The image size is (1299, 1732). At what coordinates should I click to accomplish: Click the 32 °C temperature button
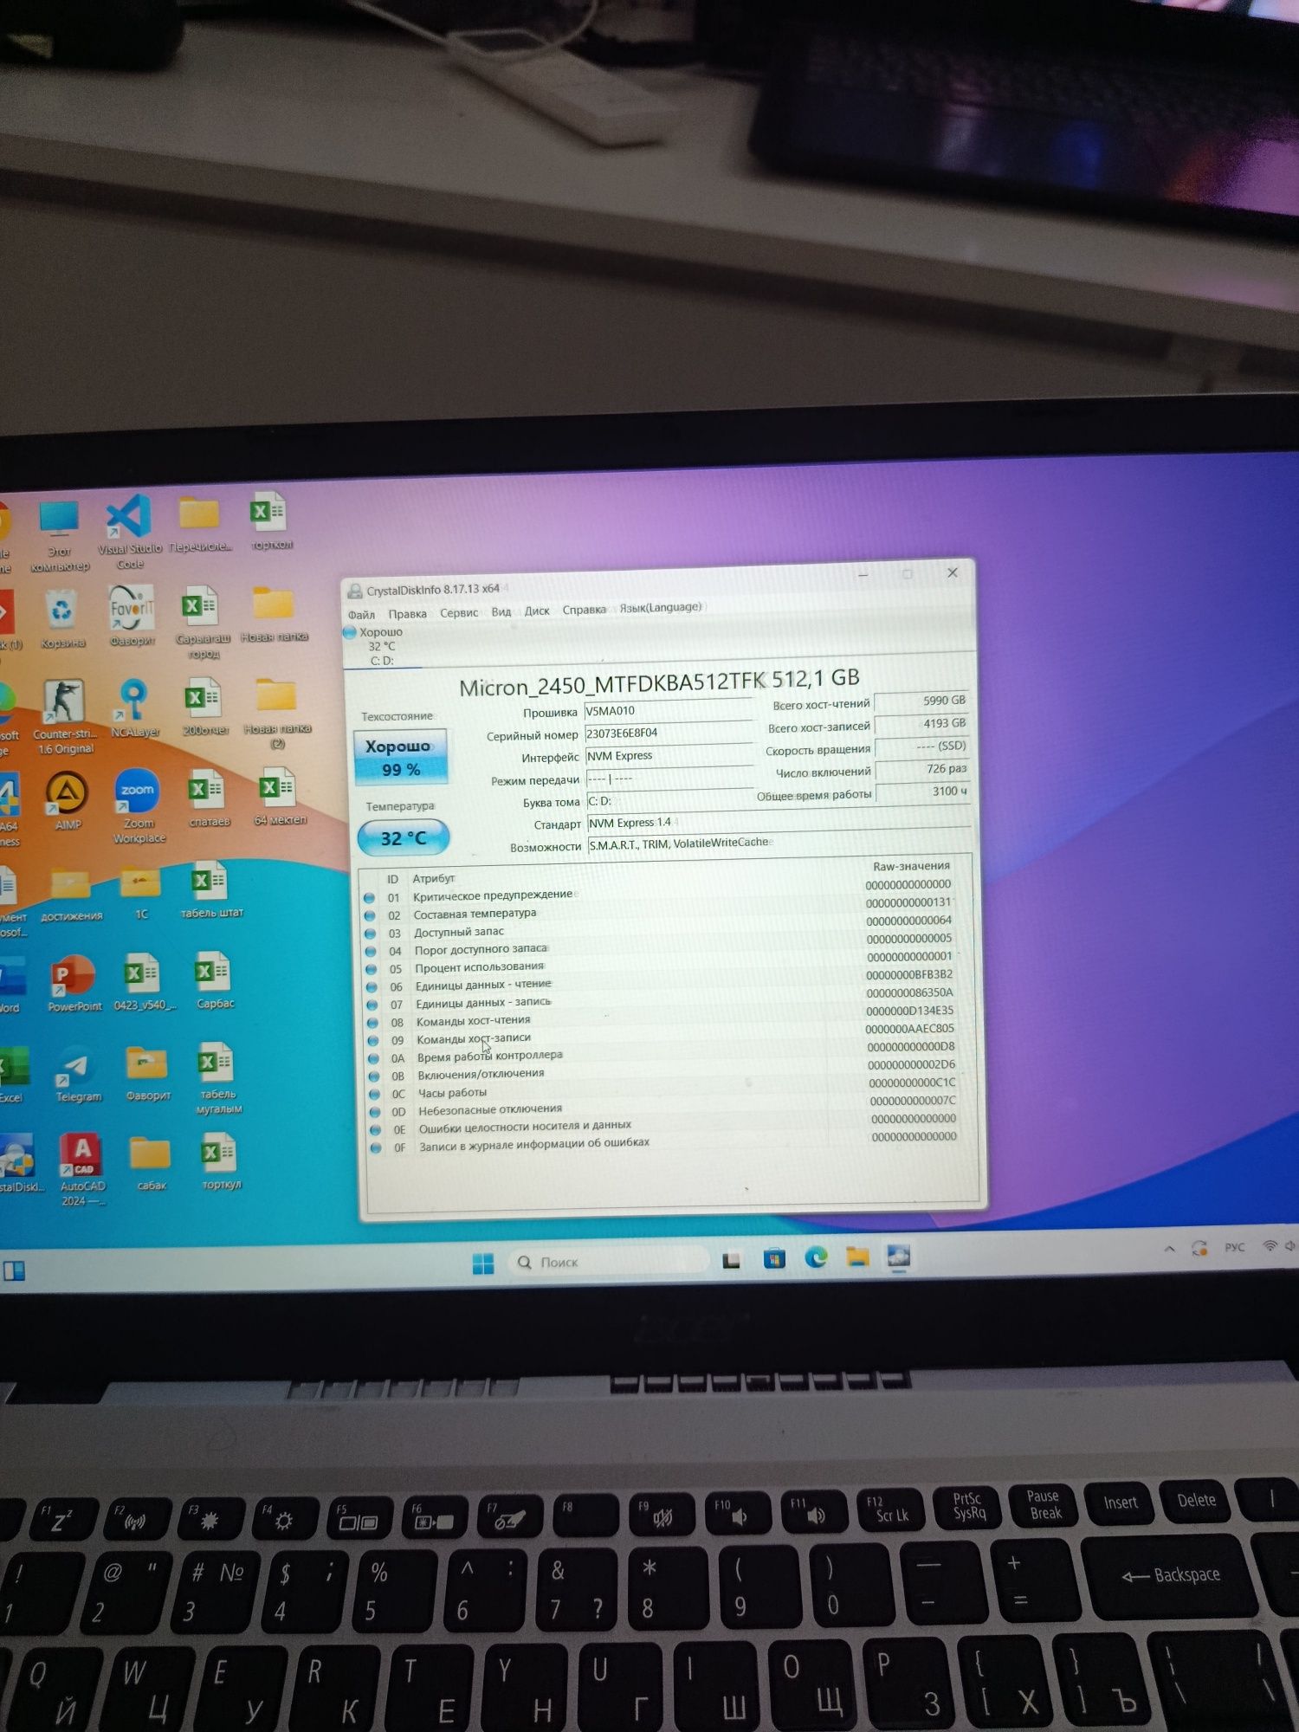click(x=404, y=837)
